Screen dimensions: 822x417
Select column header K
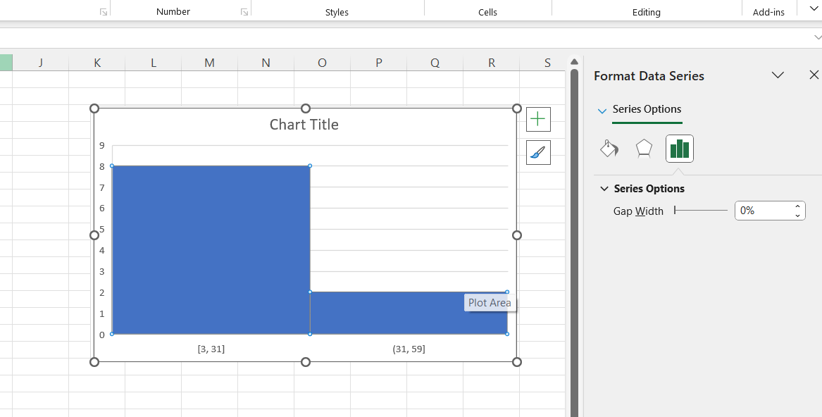96,62
